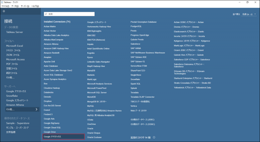Open サンプル - スーパーストア data source
The width and height of the screenshot is (260, 142).
click(x=18, y=128)
